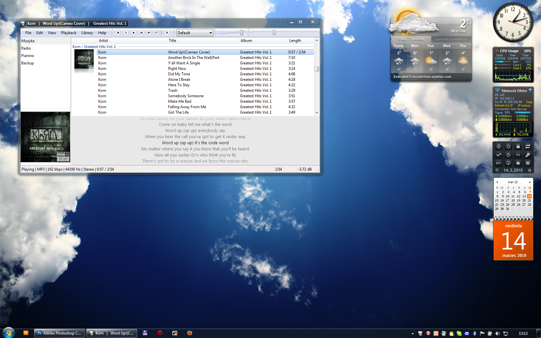Click the Play button in toolbar
Screen dimensions: 541x338
point(134,33)
